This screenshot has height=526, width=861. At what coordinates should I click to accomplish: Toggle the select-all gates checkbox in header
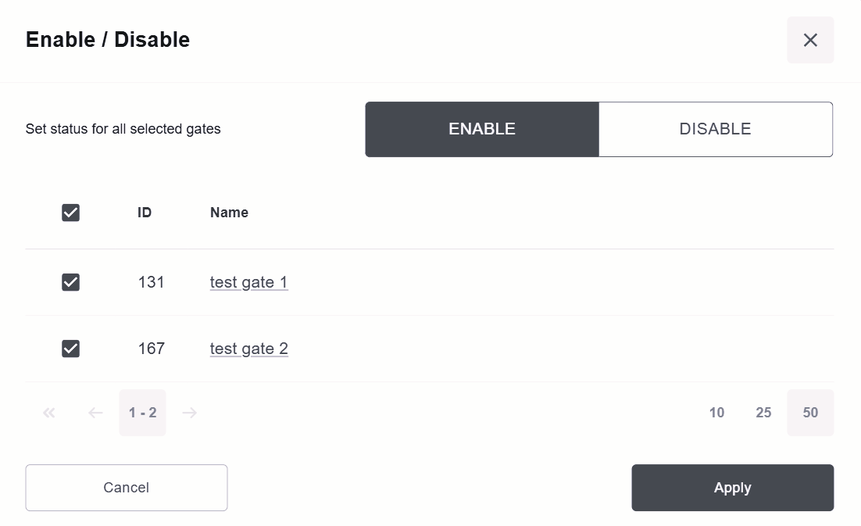71,213
